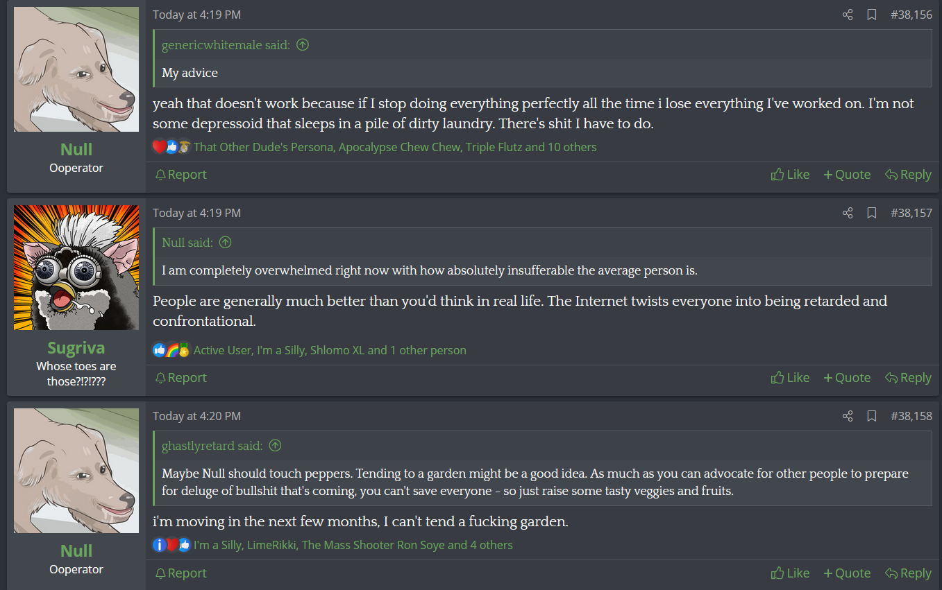Viewport: 942px width, 590px height.
Task: Share post #38,158 via share icon
Action: click(848, 416)
